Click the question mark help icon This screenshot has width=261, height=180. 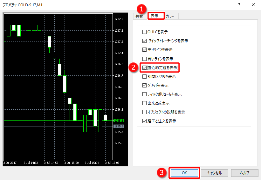pyautogui.click(x=239, y=5)
